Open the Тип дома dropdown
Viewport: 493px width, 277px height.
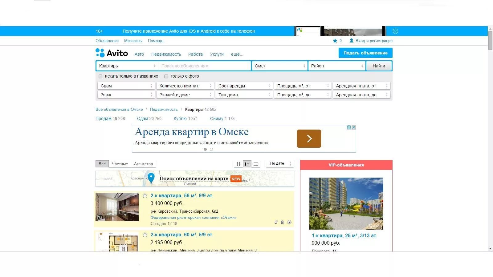pos(244,95)
